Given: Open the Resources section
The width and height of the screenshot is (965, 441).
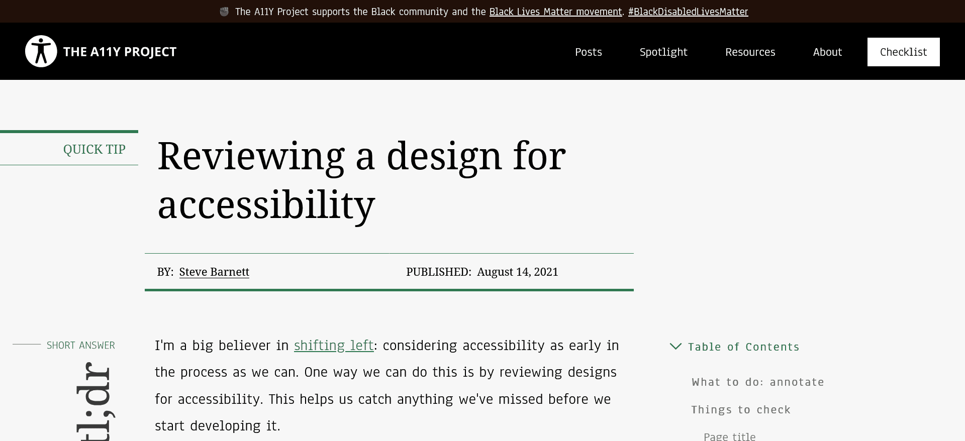Looking at the screenshot, I should click(x=750, y=52).
